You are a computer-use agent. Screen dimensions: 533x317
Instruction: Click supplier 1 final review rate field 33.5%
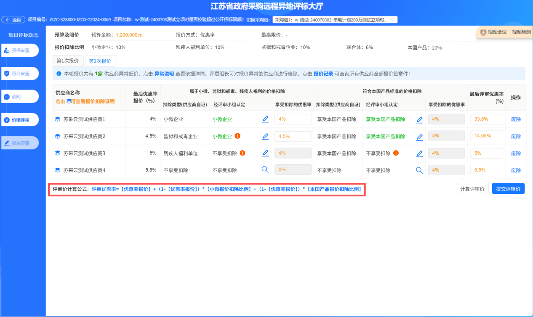[x=486, y=119]
